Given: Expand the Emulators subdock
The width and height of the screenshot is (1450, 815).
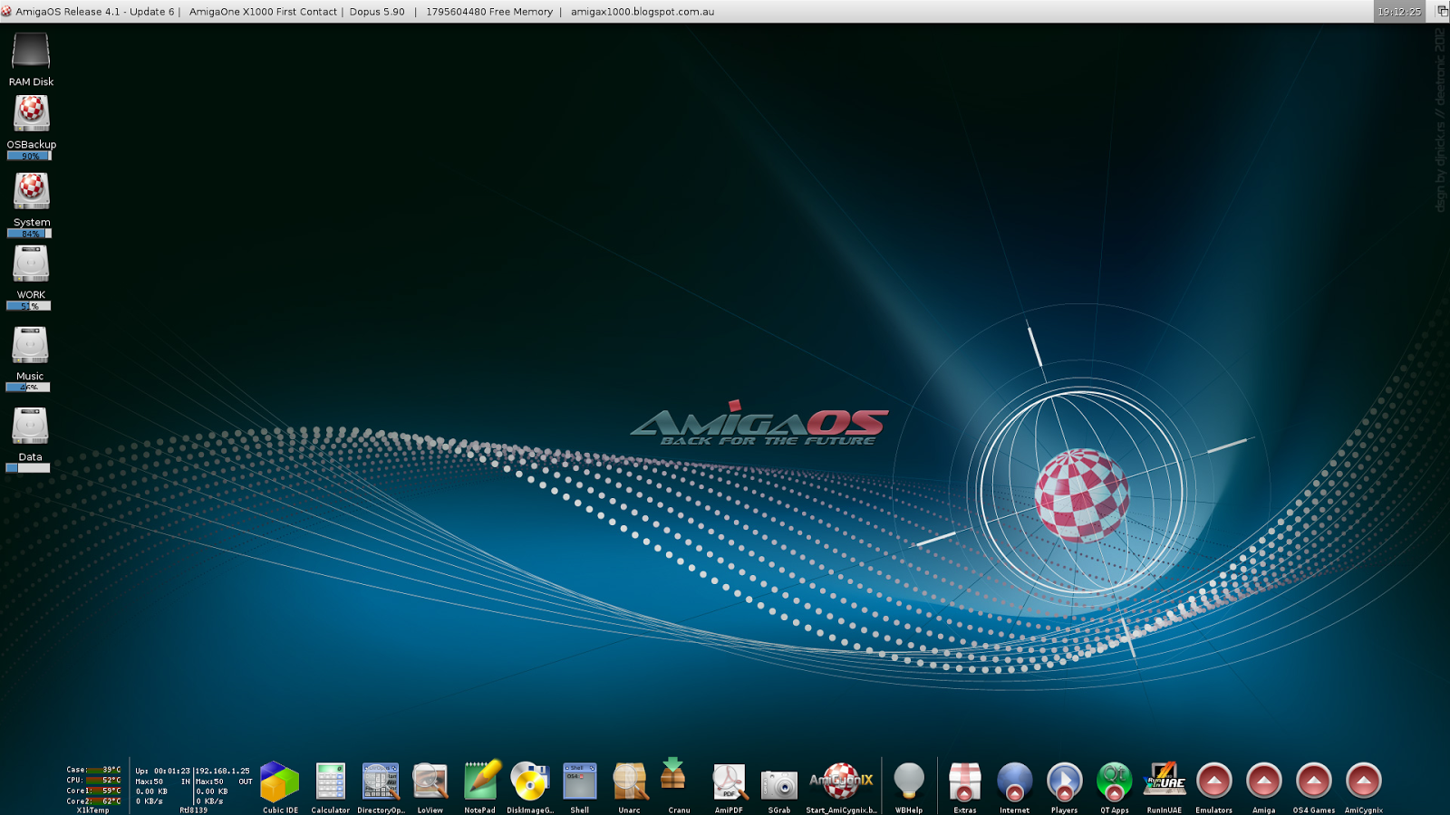Looking at the screenshot, I should tap(1214, 781).
